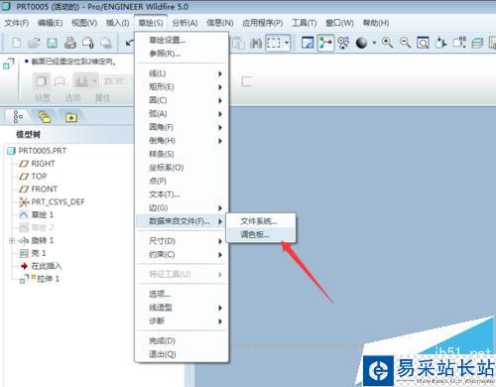
Task: Choose 草绘设置... from the menu
Action: pyautogui.click(x=182, y=41)
